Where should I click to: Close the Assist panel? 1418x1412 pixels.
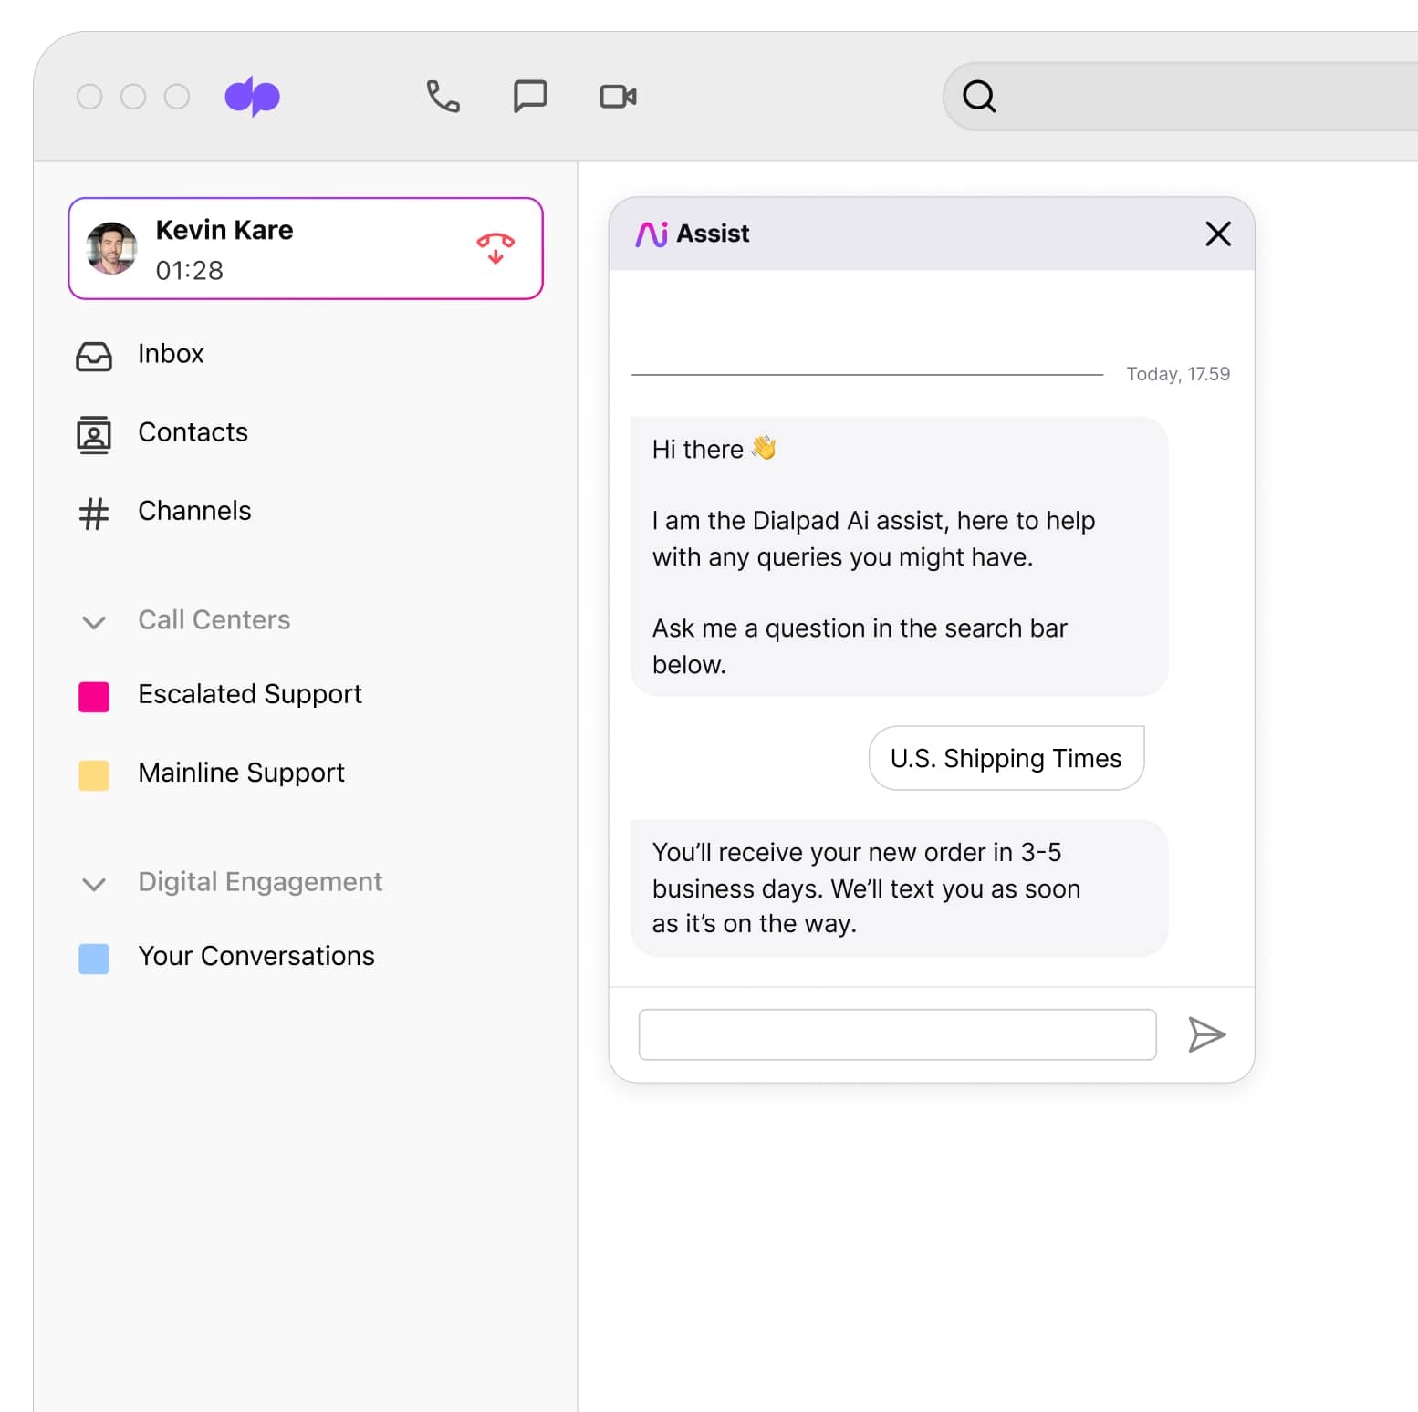(1217, 234)
